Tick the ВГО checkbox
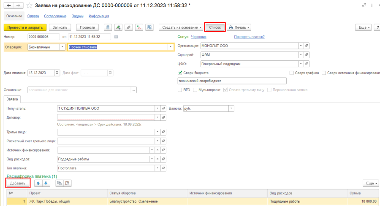380x206 pixels. tap(180, 90)
